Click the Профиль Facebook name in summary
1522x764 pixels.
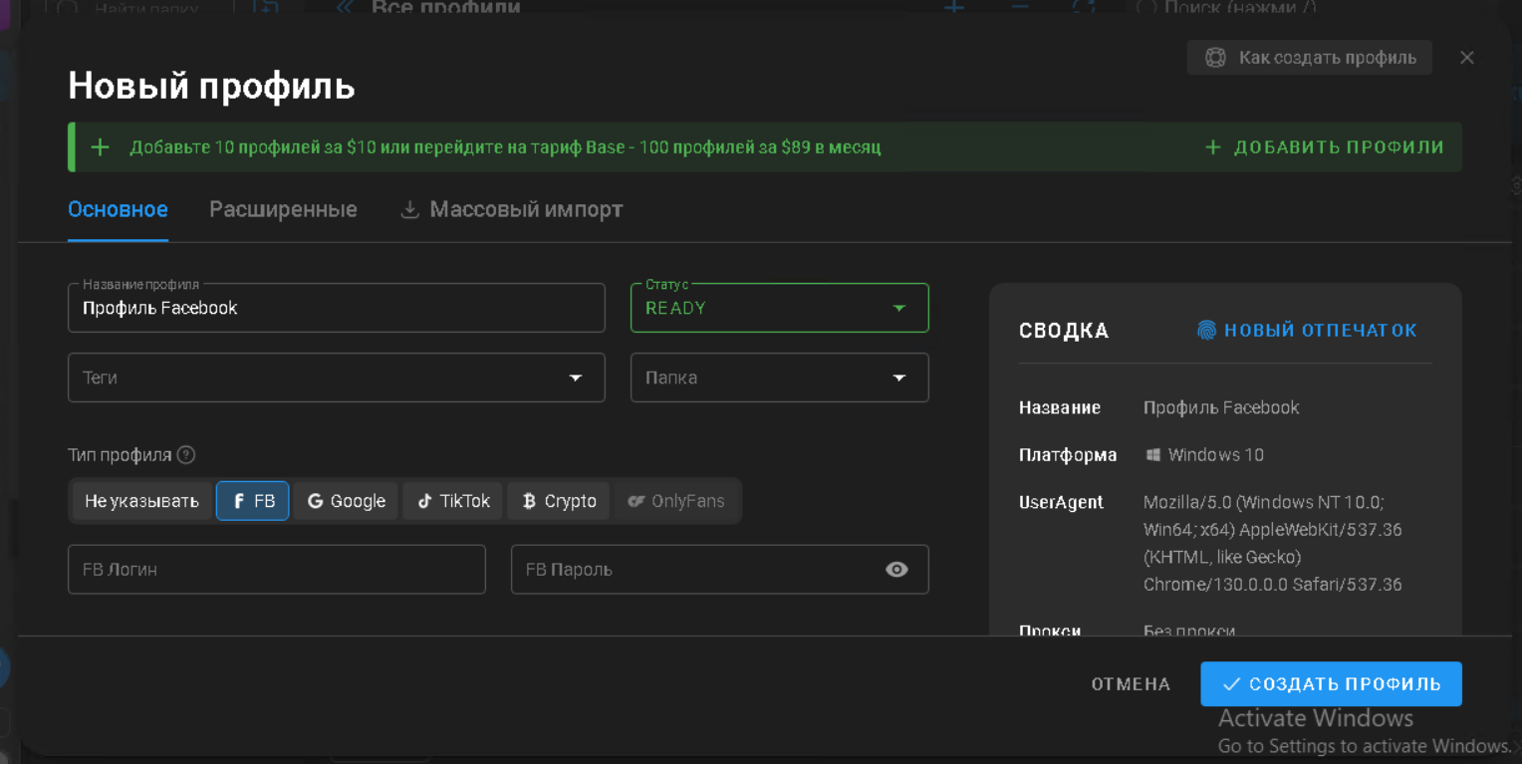point(1221,407)
